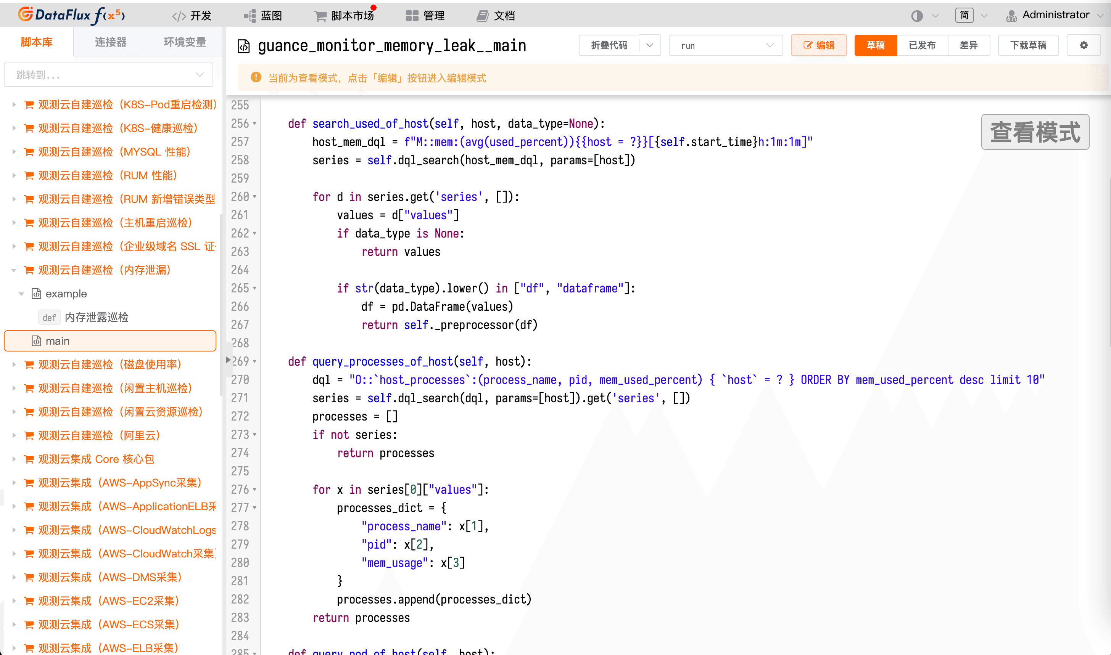Viewport: 1111px width, 655px height.
Task: Expand K8S-Pod重启检测 script set
Action: [14, 104]
